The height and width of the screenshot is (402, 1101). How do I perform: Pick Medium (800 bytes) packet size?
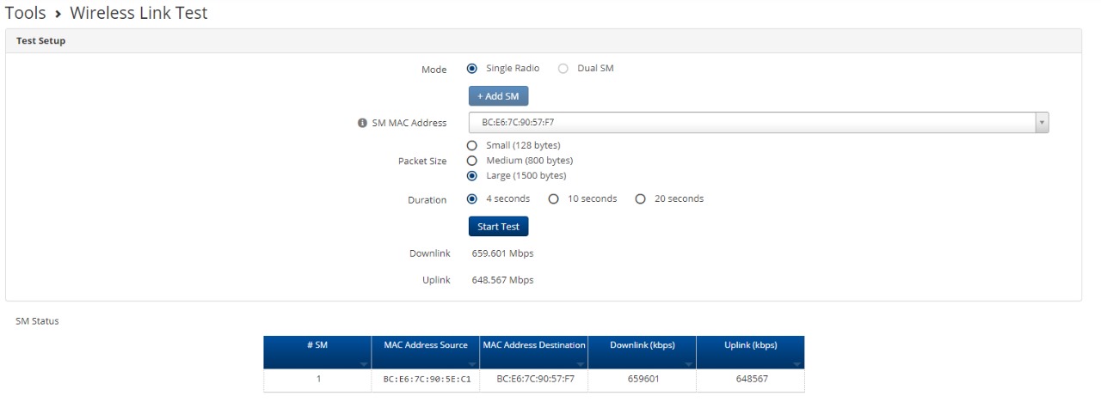pyautogui.click(x=472, y=161)
